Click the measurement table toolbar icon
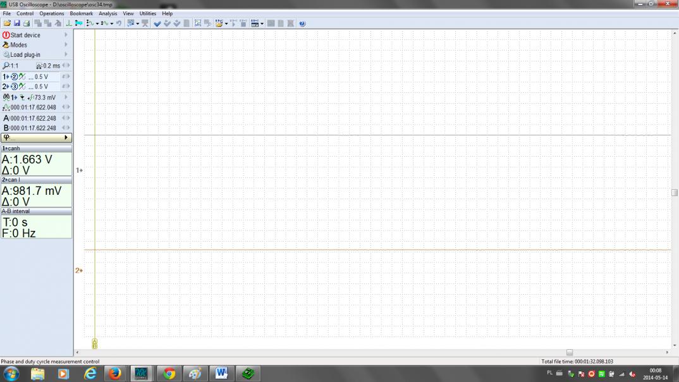679x382 pixels. coord(255,23)
